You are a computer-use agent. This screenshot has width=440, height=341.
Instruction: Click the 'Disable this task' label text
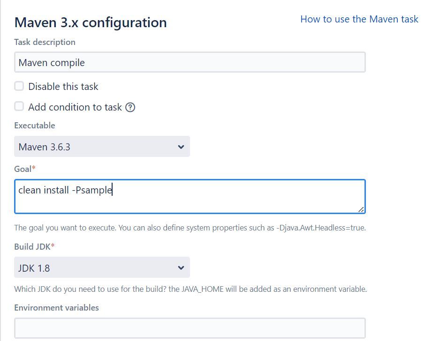pos(63,87)
